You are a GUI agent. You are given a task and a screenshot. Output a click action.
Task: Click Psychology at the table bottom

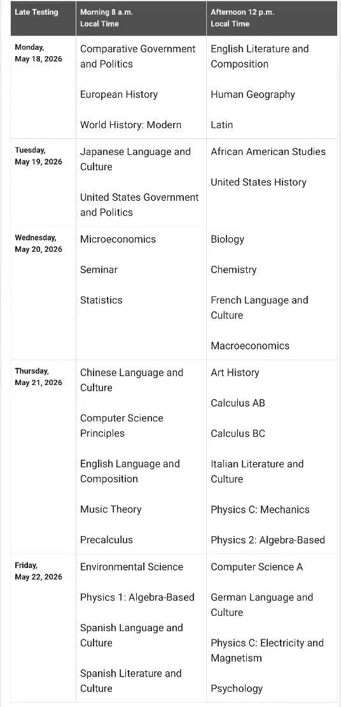coord(237,689)
